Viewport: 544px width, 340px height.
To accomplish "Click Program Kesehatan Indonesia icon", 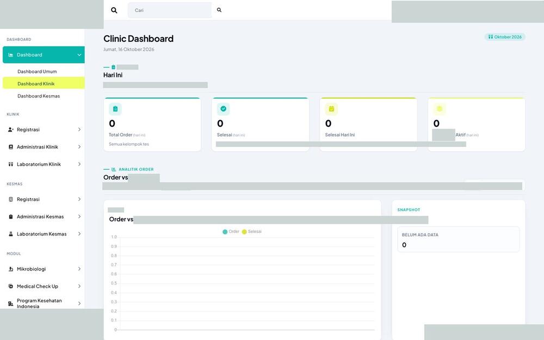I will [x=11, y=304].
